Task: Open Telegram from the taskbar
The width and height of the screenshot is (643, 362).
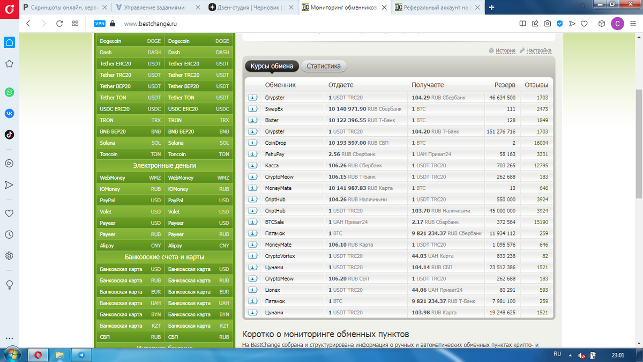Action: [x=81, y=355]
